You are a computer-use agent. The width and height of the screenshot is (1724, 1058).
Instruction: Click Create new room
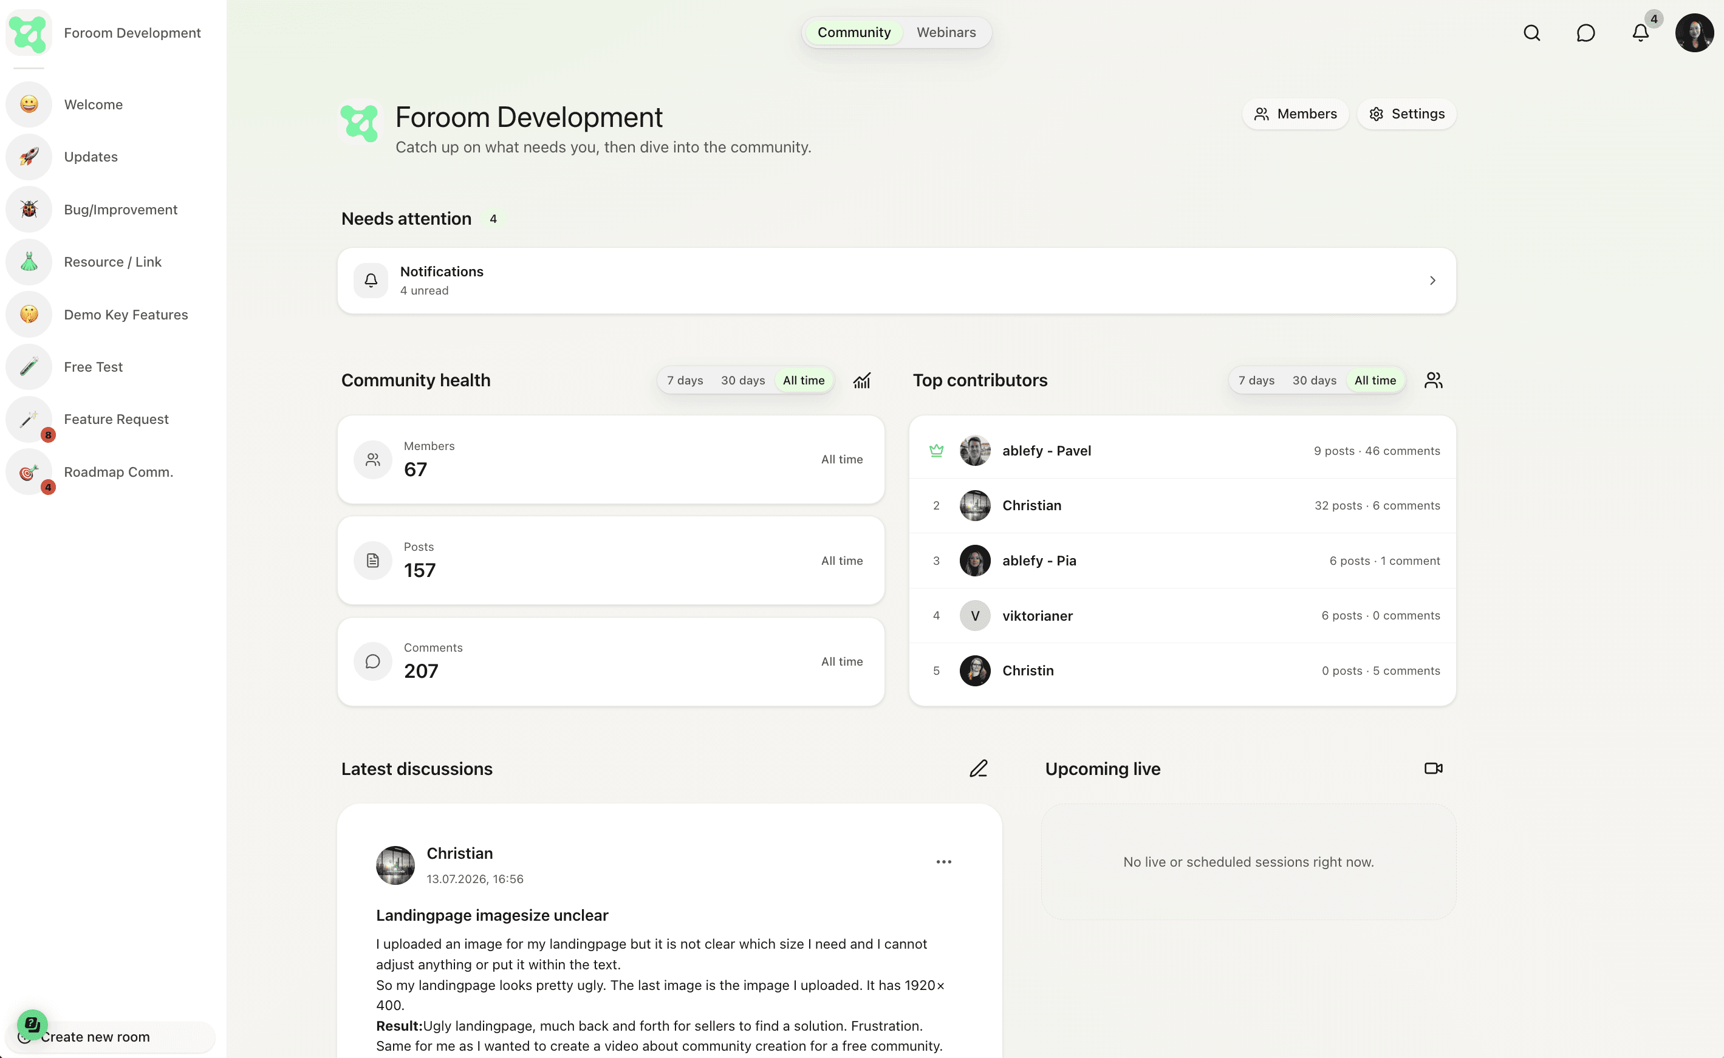coord(110,1037)
